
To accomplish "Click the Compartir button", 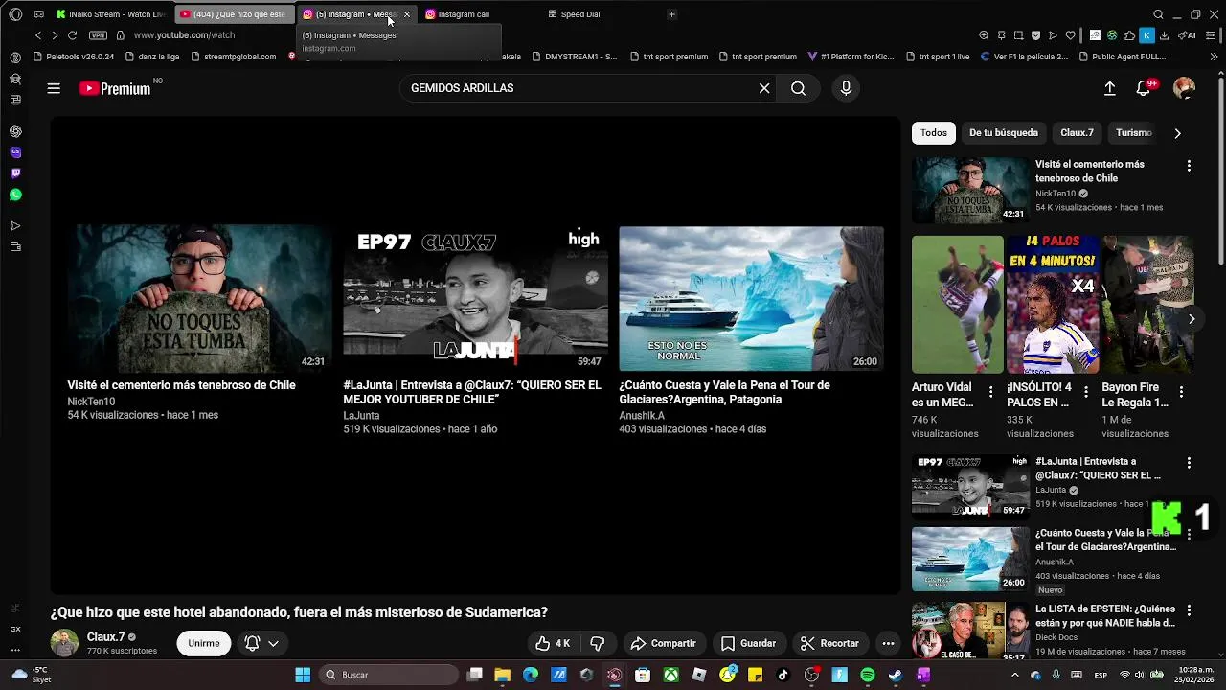I will (663, 643).
